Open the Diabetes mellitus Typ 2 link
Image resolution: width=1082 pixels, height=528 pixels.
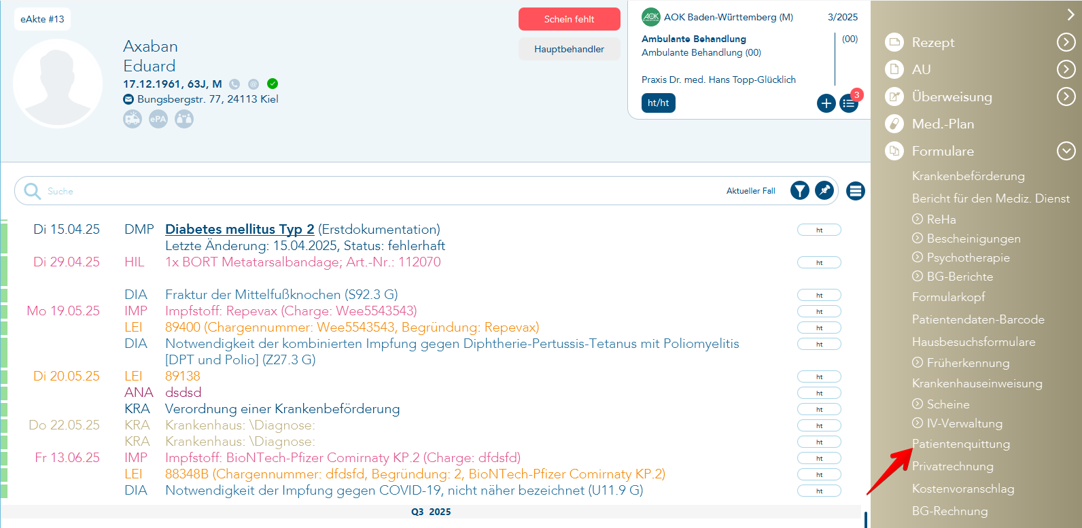(x=240, y=229)
